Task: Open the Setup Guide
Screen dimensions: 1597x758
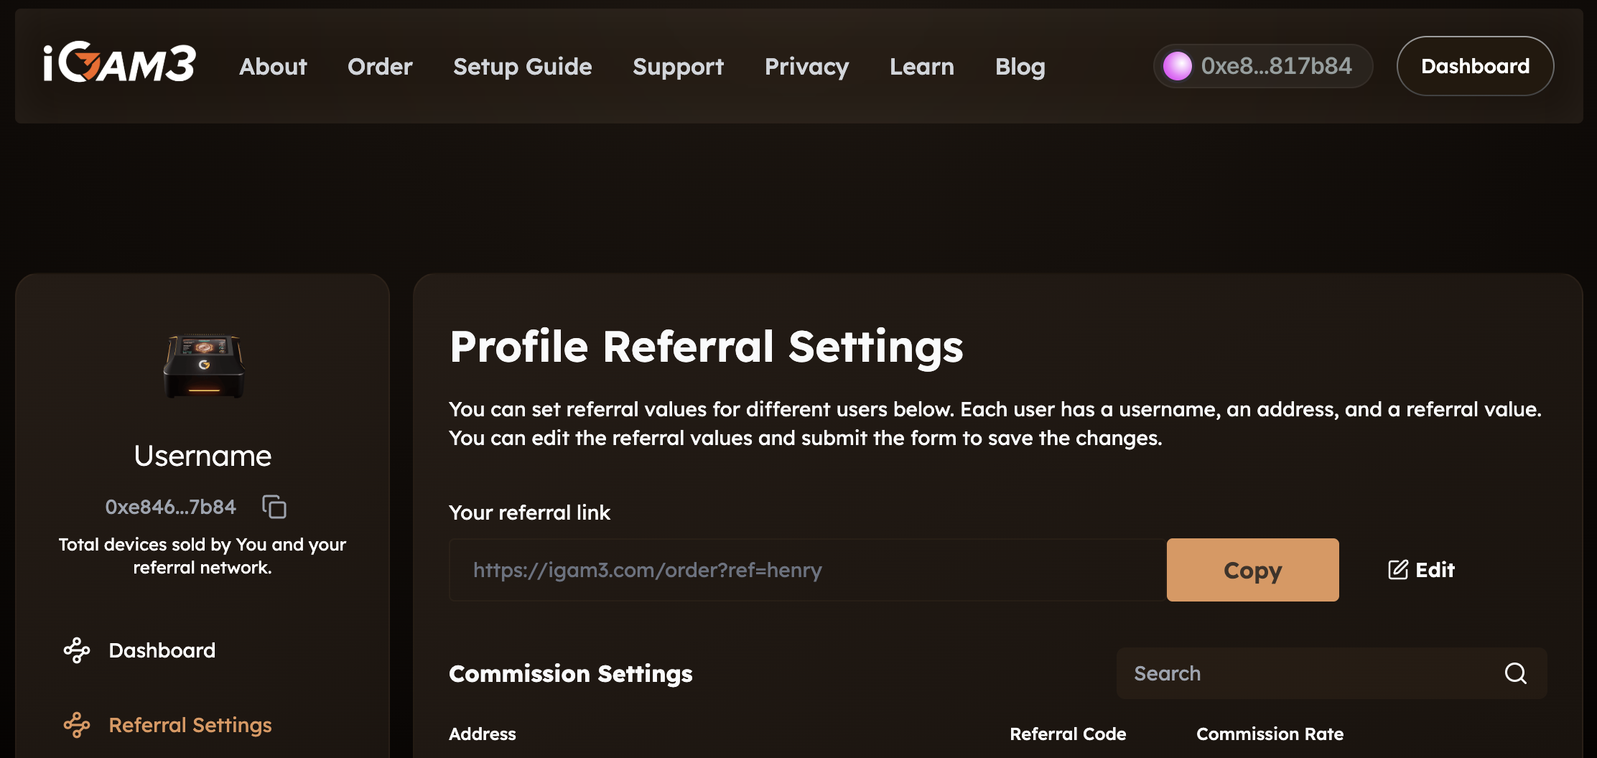Action: 522,67
